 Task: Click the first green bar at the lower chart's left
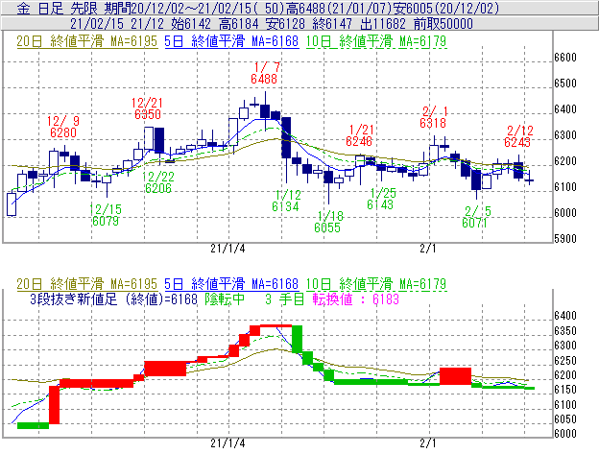34,425
